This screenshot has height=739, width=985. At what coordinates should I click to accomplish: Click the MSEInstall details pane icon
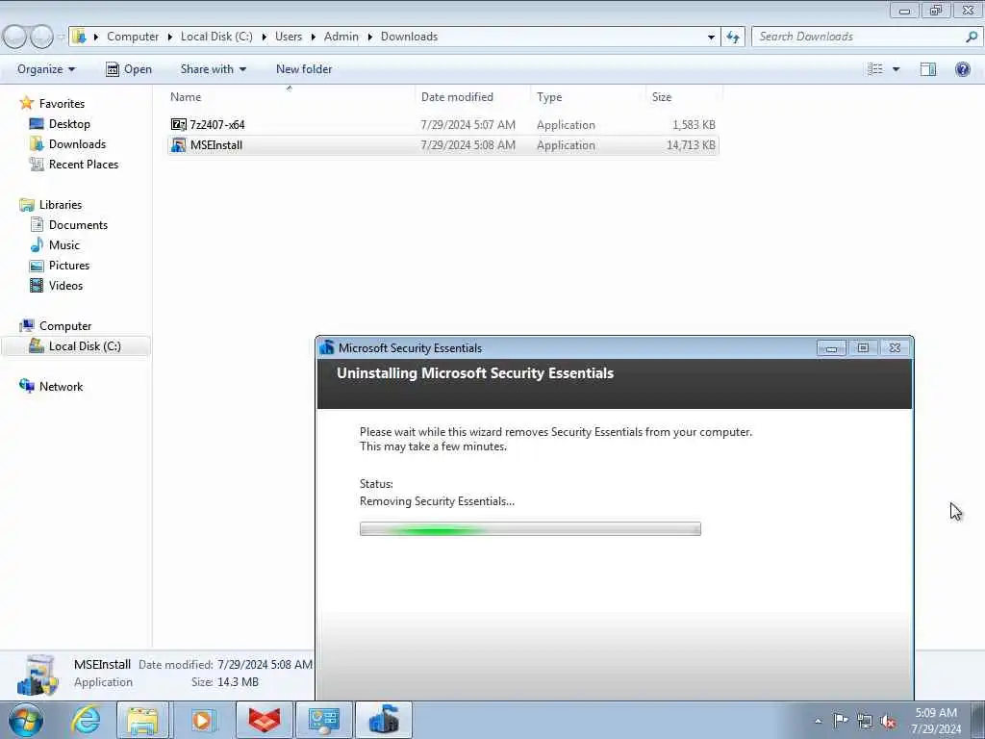tap(38, 675)
